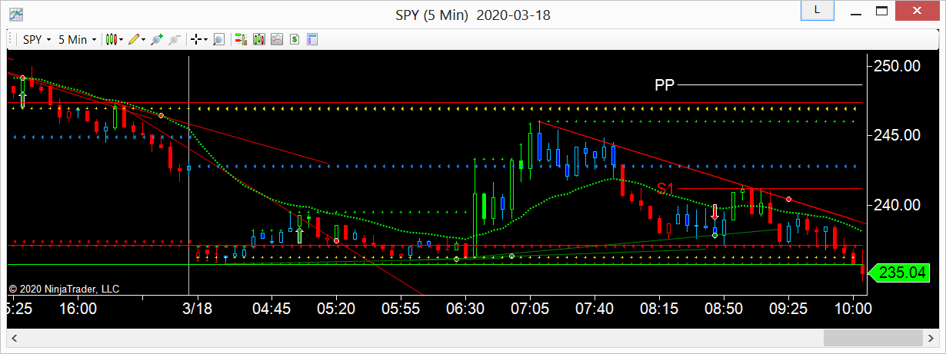The image size is (946, 354).
Task: Expand the crosshair cursor dropdown arrow
Action: [x=205, y=39]
